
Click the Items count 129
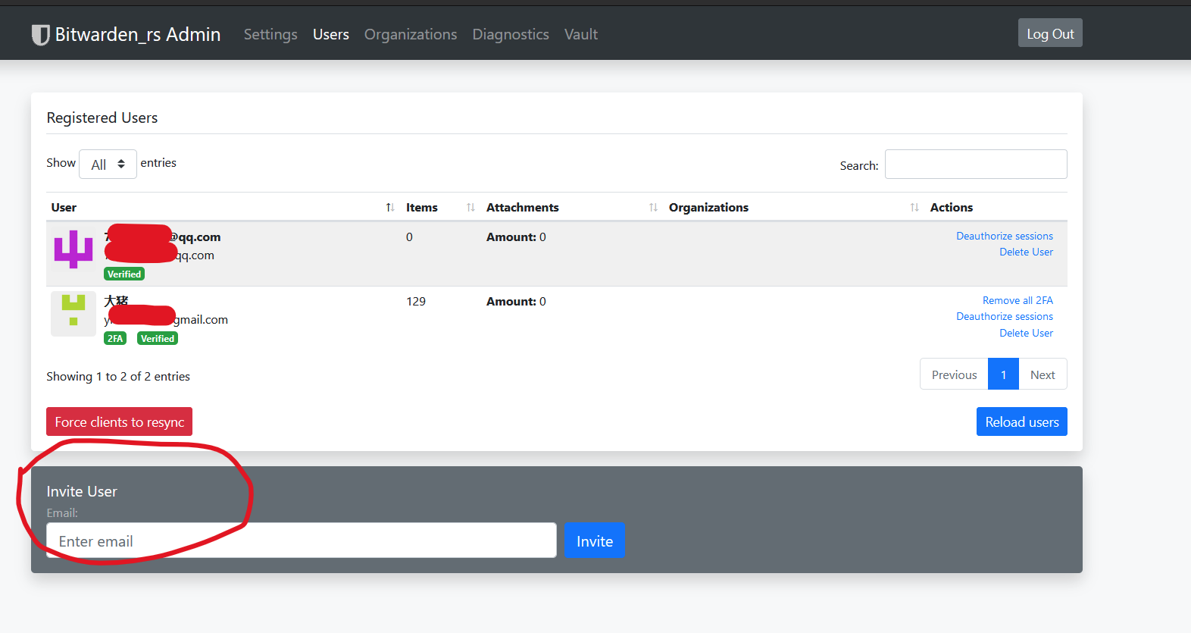[416, 302]
